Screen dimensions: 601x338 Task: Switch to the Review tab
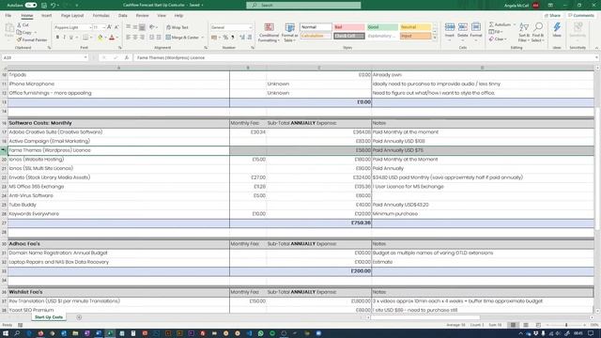[x=142, y=16]
